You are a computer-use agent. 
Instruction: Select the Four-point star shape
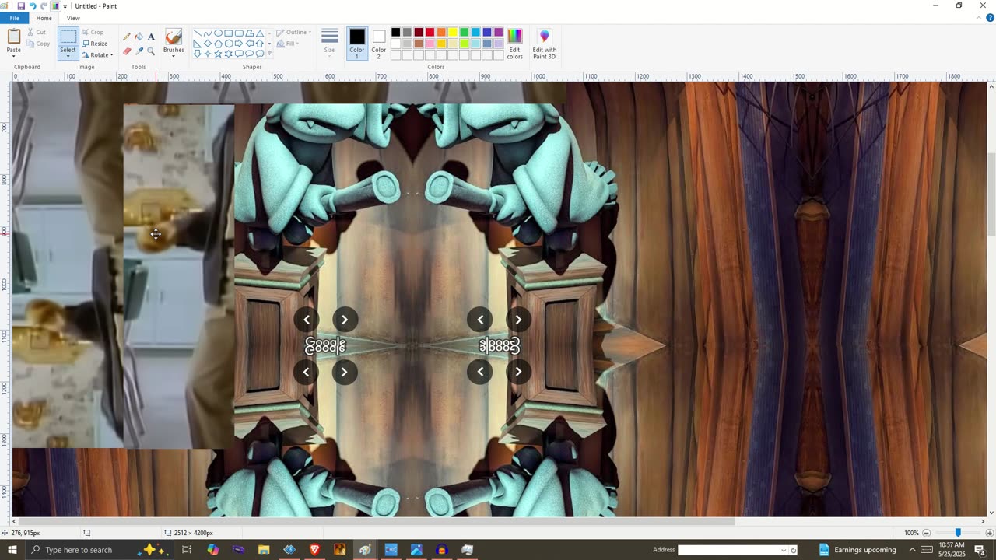[x=208, y=54]
